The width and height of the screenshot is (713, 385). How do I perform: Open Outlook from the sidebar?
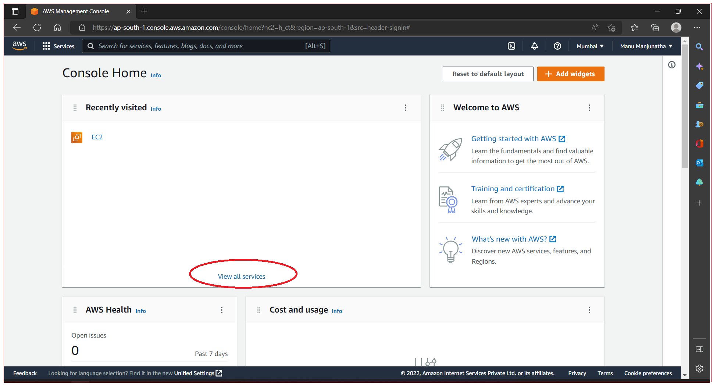(700, 163)
